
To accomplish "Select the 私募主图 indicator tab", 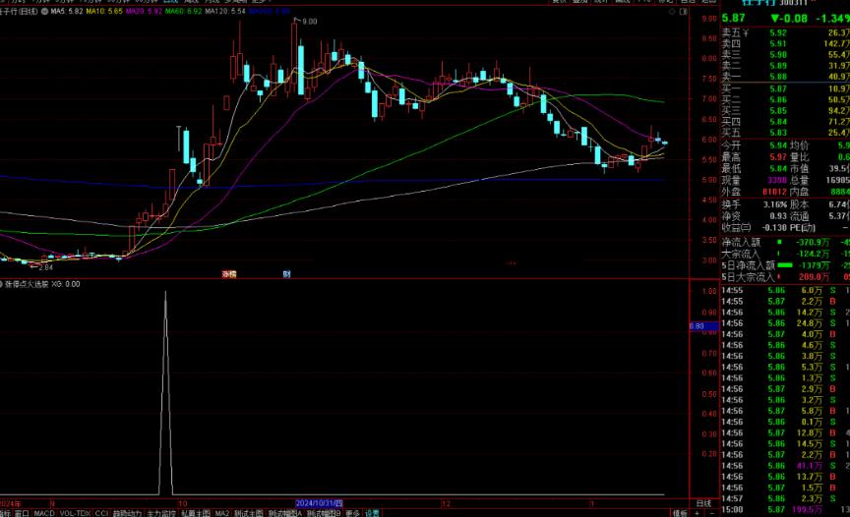I will (195, 513).
